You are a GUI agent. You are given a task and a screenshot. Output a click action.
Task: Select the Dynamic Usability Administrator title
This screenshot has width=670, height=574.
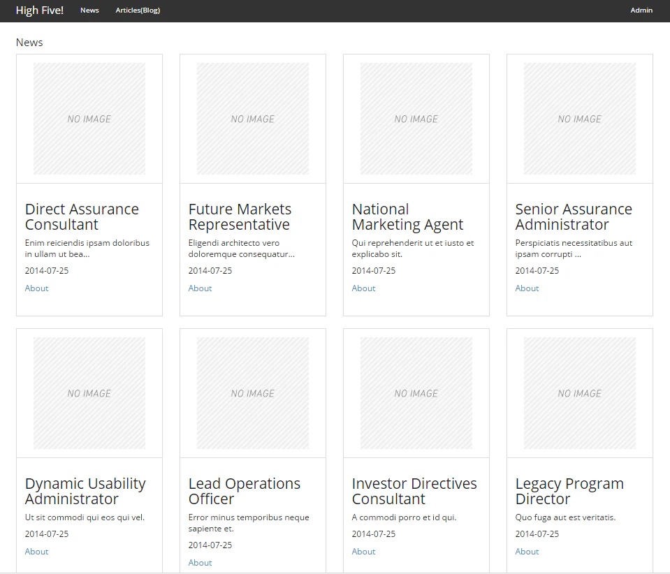[x=85, y=491]
